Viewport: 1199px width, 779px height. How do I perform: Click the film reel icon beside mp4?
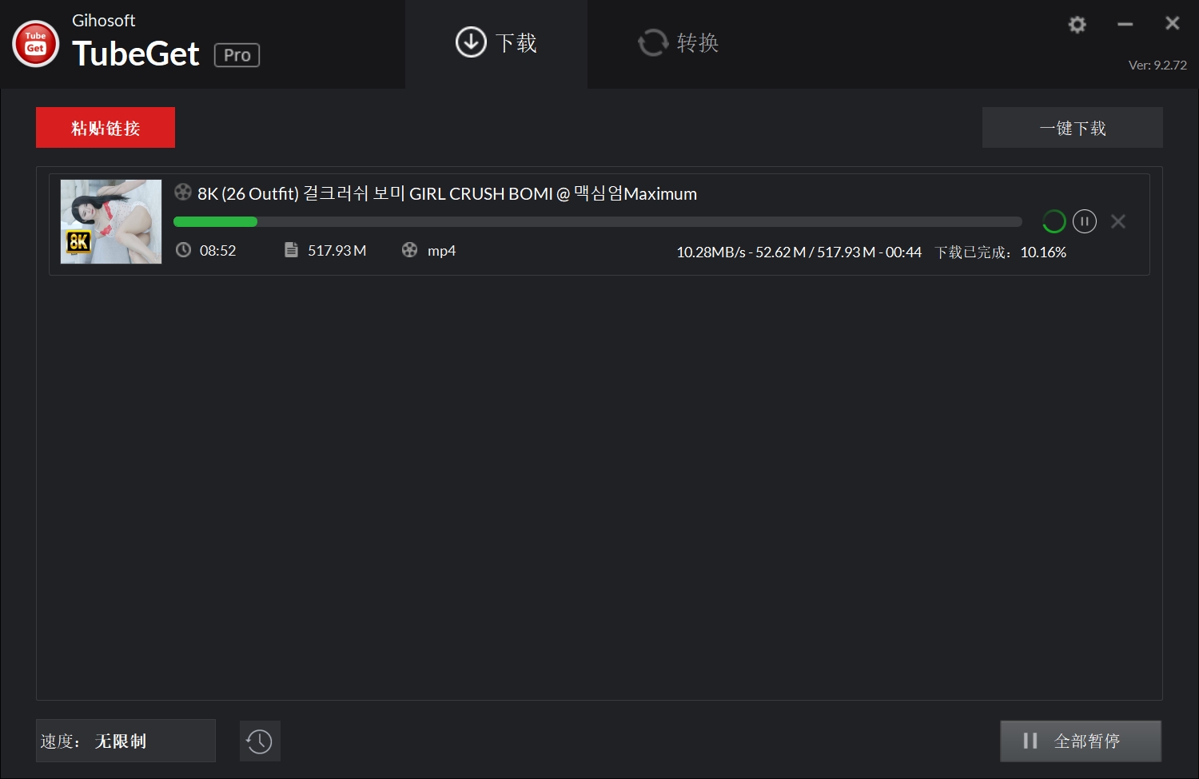[x=410, y=249]
